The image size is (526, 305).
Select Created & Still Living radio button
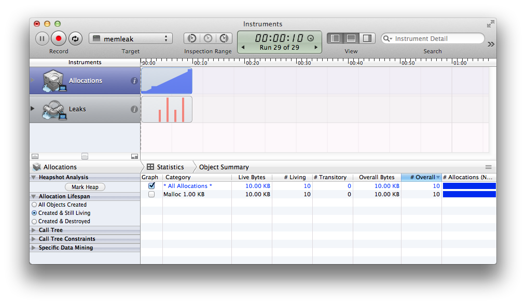click(34, 213)
